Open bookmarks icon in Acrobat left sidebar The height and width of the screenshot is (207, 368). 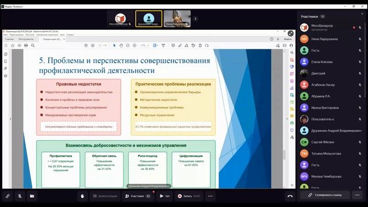(x=6, y=62)
